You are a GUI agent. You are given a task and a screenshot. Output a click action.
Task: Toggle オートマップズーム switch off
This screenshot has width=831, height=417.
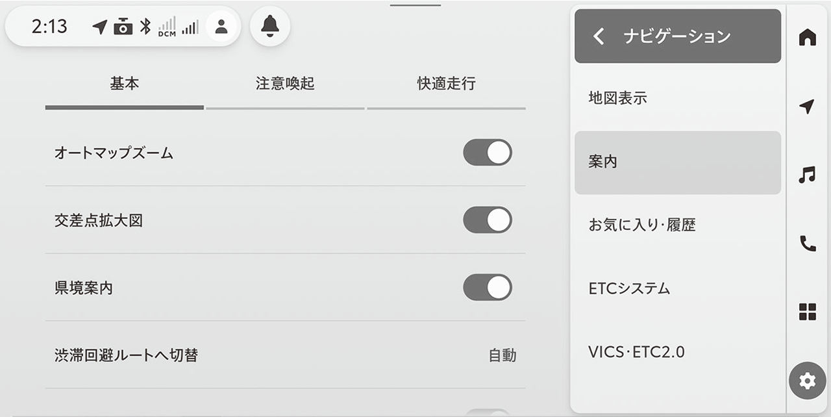click(487, 153)
